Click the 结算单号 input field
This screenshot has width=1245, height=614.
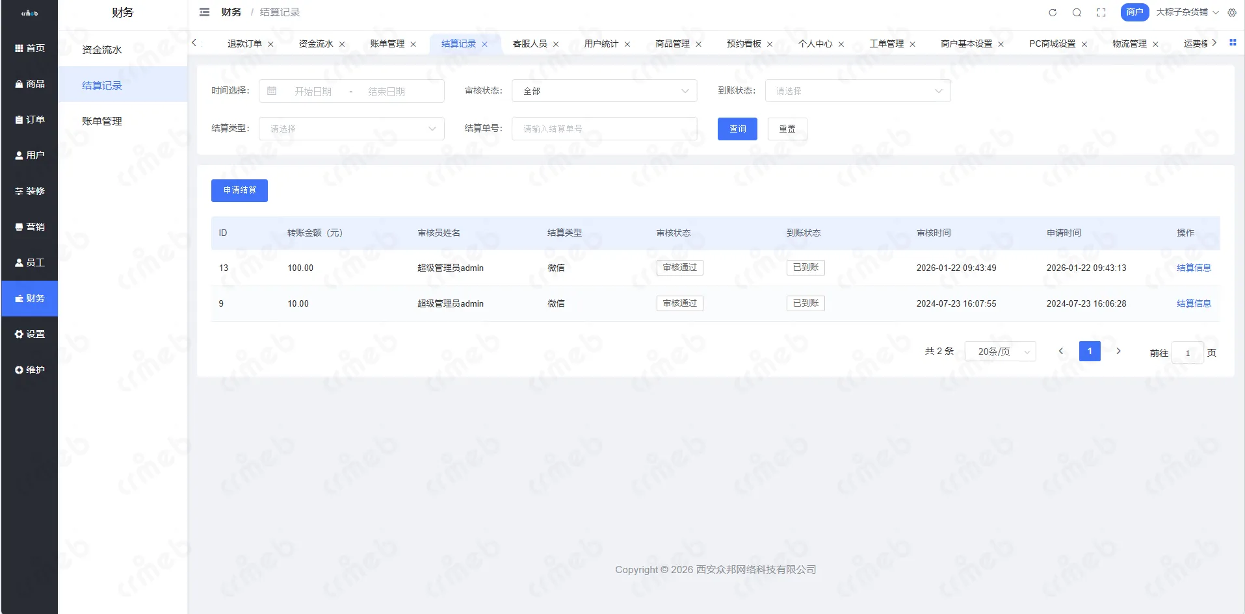[605, 129]
